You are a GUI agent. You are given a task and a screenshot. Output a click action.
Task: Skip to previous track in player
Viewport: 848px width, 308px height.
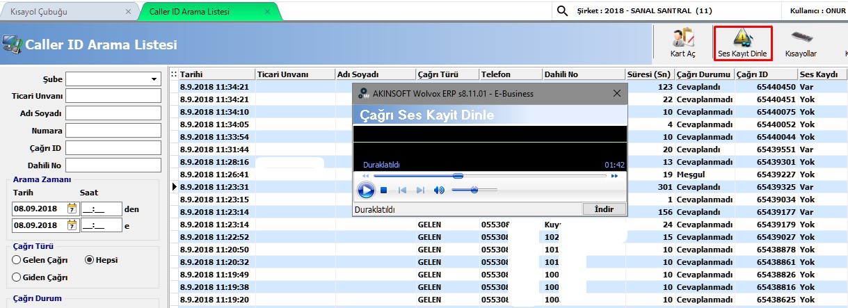(x=402, y=190)
